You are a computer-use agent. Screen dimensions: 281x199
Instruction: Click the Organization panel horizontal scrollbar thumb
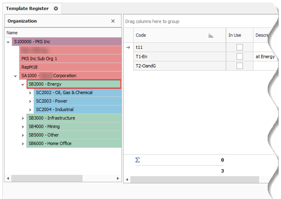[x=47, y=178]
